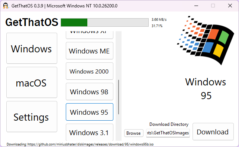The image size is (239, 147).
Task: Click the GetThatOS penguin app icon
Action: [x=6, y=6]
